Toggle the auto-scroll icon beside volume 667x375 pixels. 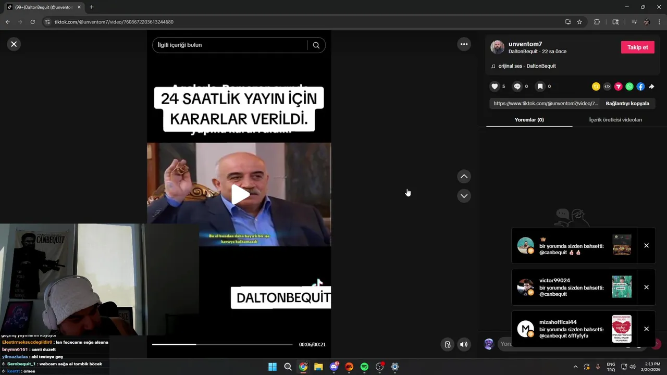(x=447, y=344)
